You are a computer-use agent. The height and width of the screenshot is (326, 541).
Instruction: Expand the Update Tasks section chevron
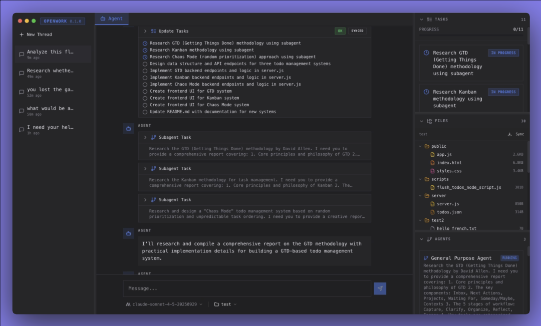point(145,31)
